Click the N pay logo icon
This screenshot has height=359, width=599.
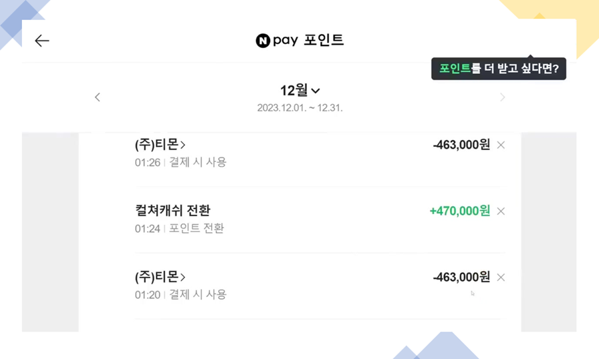click(x=263, y=41)
